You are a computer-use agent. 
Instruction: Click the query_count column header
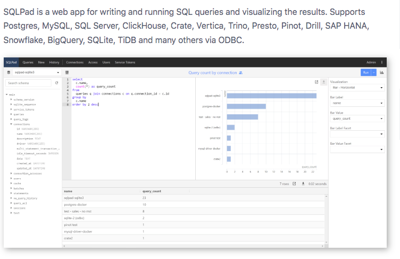coord(152,191)
